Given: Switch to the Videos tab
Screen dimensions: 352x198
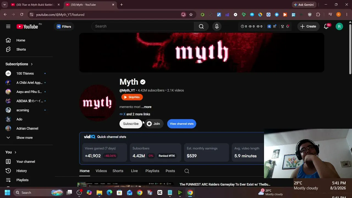Looking at the screenshot, I should (101, 171).
